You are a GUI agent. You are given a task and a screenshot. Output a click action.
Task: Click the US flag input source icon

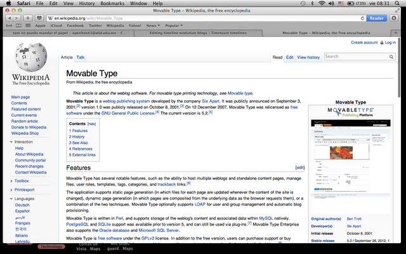(341, 3)
